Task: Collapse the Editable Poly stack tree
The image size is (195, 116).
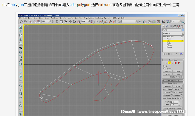Action: pos(164,37)
